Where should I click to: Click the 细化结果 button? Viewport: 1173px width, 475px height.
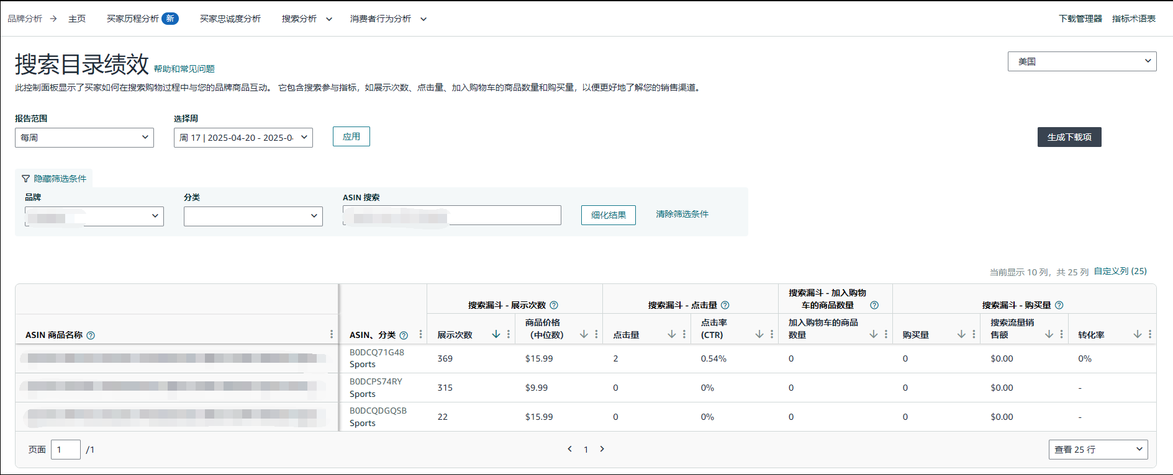tap(608, 215)
